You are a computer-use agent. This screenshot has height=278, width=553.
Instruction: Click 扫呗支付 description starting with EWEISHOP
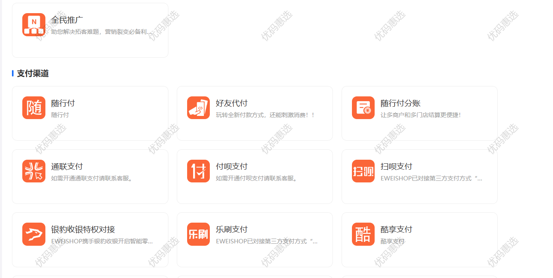(x=431, y=178)
